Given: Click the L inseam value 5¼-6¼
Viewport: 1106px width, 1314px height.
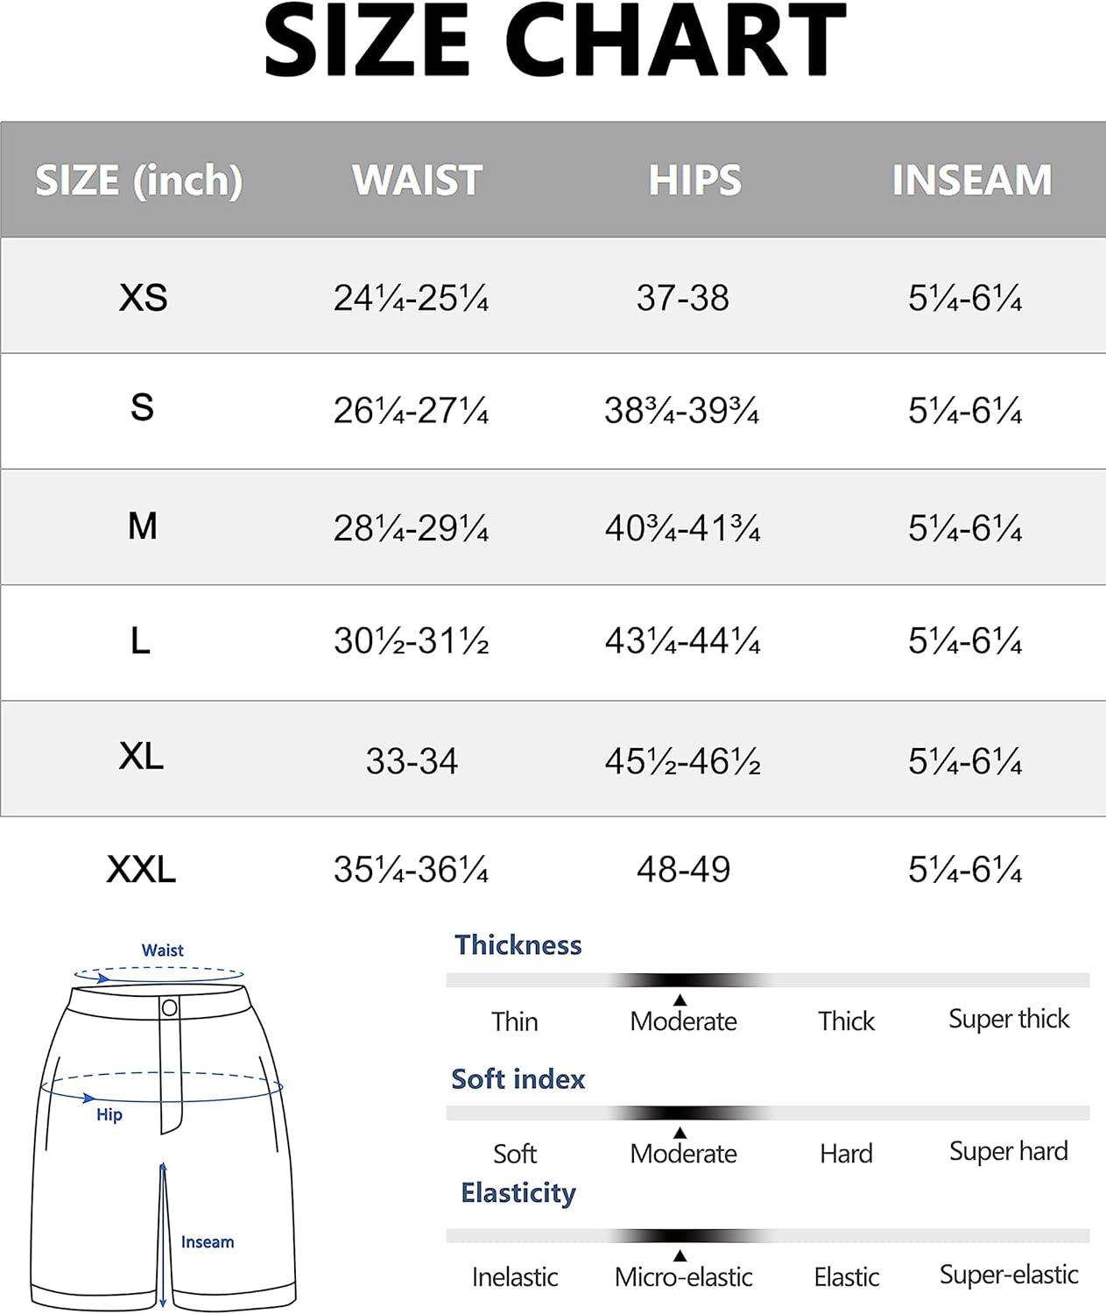Looking at the screenshot, I should [x=965, y=641].
